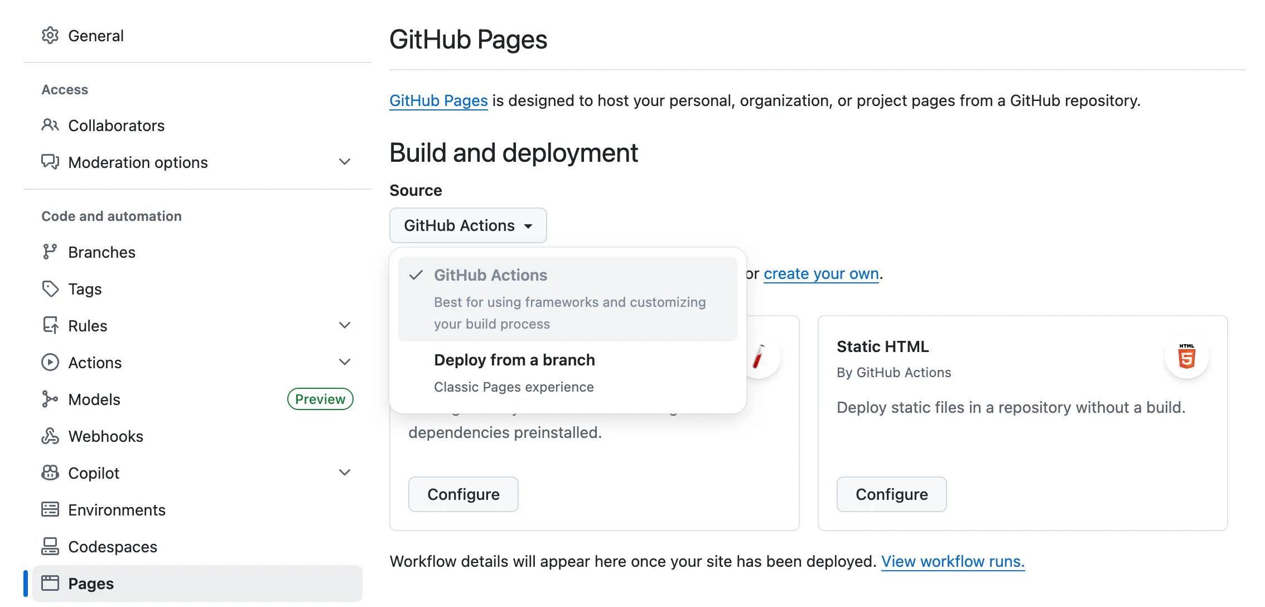Viewport: 1265px width, 607px height.
Task: Click the HTML5 logo on Static HTML card
Action: (1186, 357)
